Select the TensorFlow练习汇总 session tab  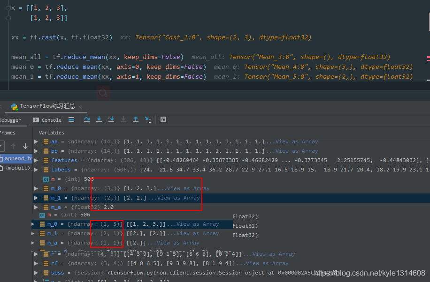(x=47, y=106)
